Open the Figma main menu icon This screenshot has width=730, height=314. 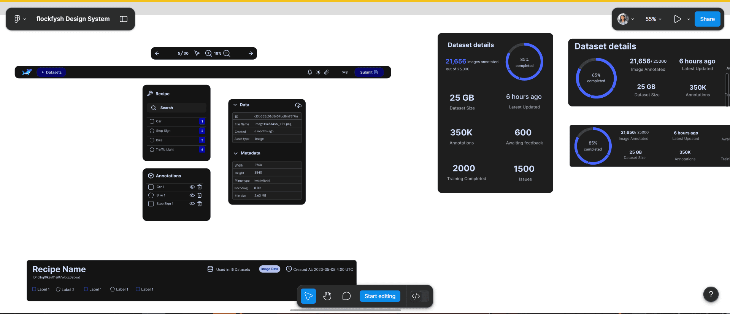pos(17,19)
